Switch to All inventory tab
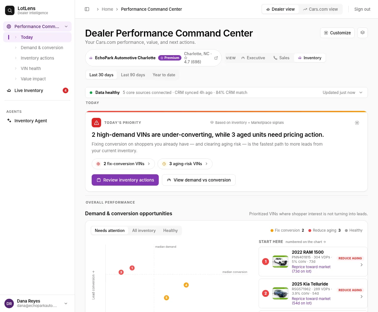 click(144, 231)
